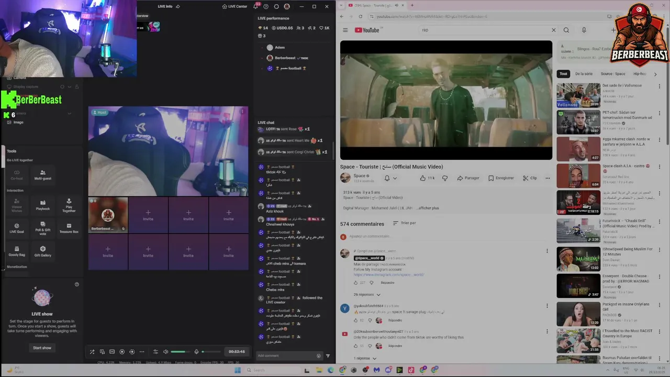
Task: Click the magic wand effects icon
Action: click(x=92, y=352)
